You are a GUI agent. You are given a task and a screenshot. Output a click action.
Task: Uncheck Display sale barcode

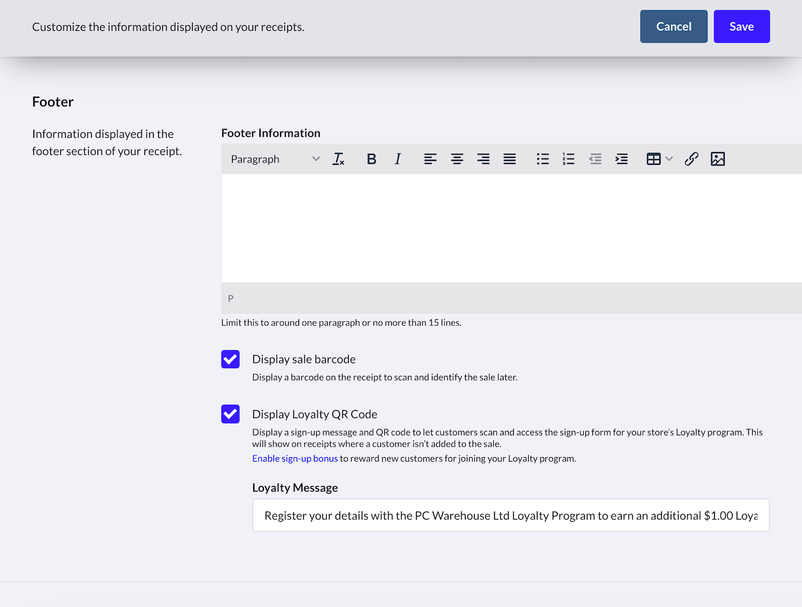pos(230,359)
